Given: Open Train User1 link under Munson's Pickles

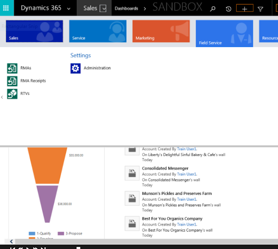Looking at the screenshot, I should coord(187,199).
